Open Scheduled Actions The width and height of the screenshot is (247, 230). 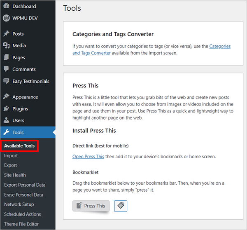pyautogui.click(x=23, y=214)
